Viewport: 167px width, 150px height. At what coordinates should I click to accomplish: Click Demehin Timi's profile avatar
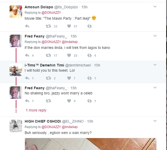tap(16, 70)
